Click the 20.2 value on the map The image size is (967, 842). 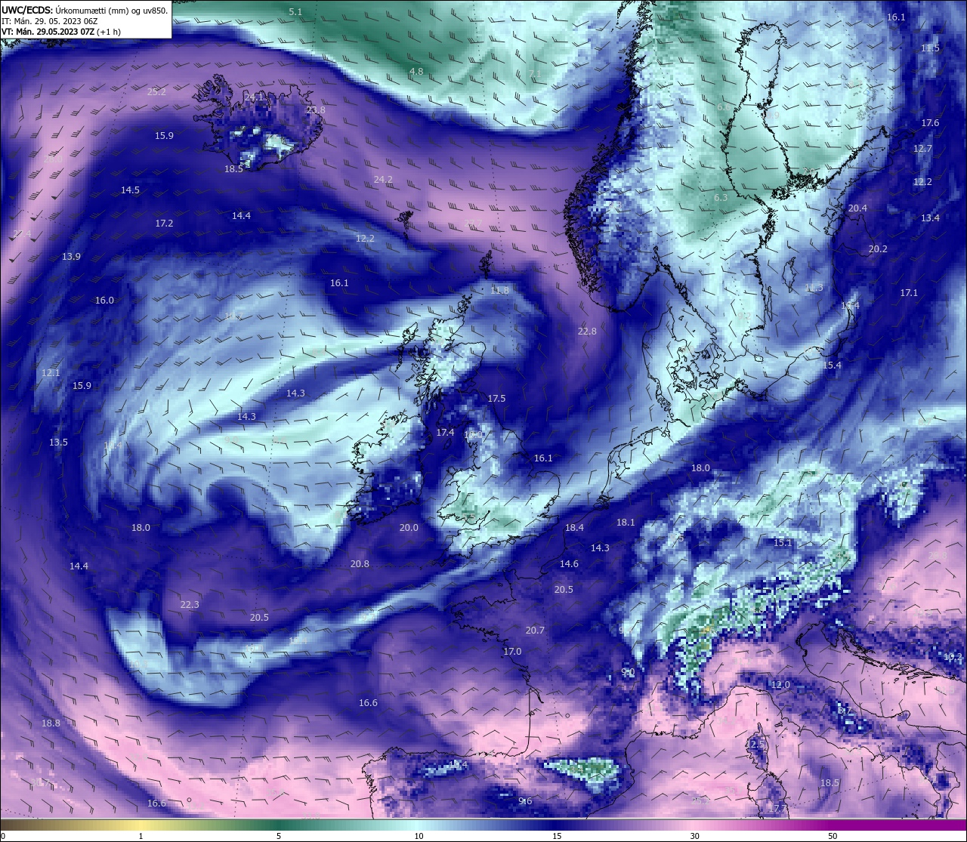(878, 249)
